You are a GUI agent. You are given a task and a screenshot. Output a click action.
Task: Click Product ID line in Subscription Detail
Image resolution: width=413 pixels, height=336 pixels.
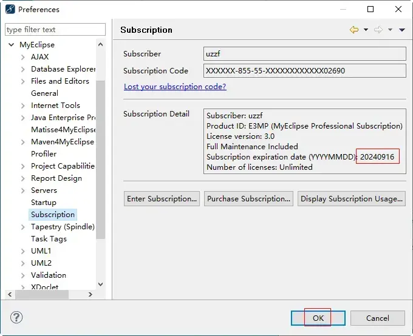point(304,126)
